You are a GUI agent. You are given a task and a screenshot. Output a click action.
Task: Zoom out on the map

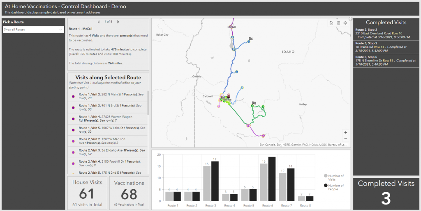(345, 138)
